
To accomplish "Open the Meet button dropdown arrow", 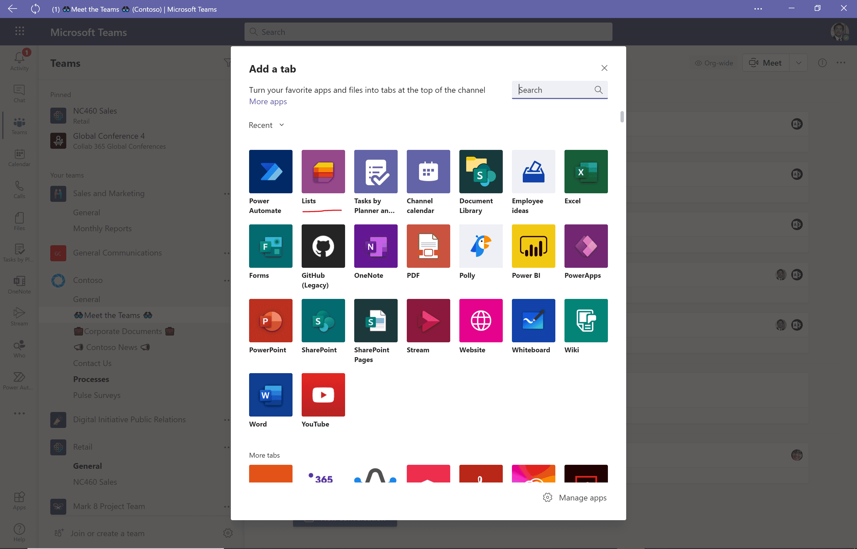I will pyautogui.click(x=798, y=63).
